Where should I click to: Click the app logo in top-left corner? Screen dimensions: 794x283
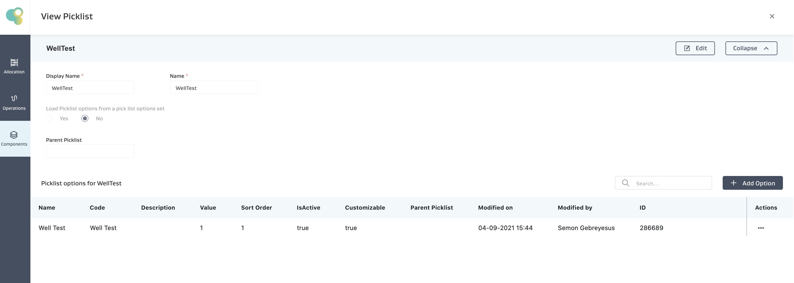pos(14,16)
